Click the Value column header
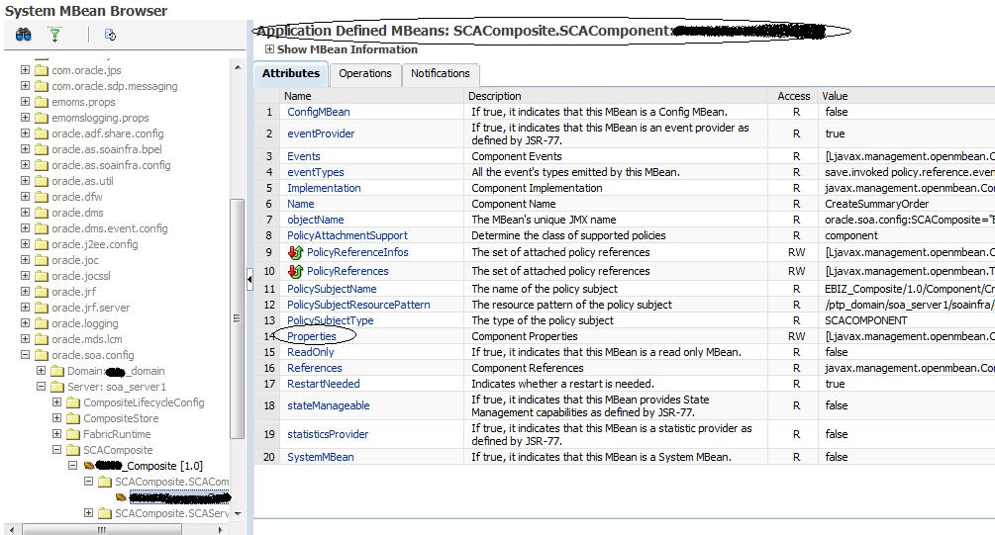Image resolution: width=995 pixels, height=535 pixels. pyautogui.click(x=835, y=96)
